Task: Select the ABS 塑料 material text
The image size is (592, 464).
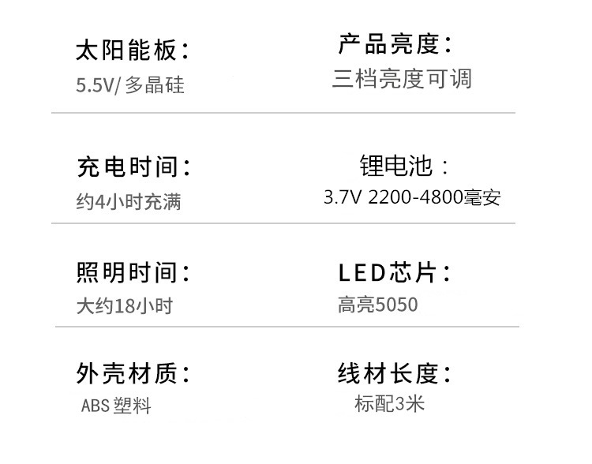Action: click(115, 406)
